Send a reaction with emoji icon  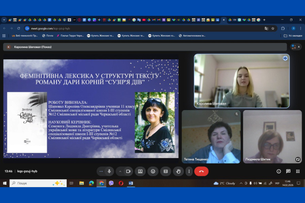153,171
